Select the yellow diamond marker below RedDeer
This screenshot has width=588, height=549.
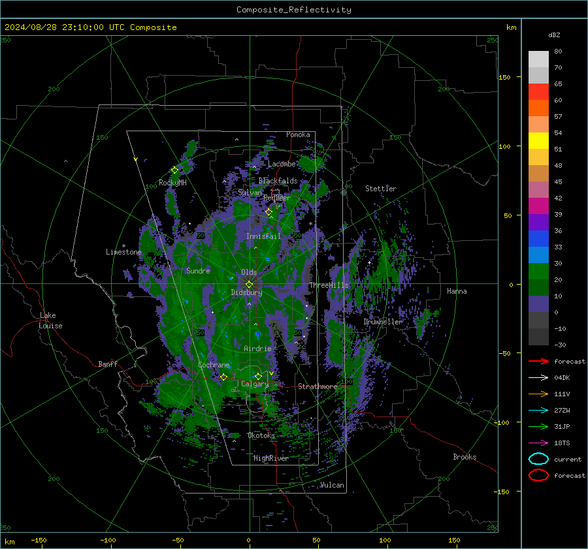(x=269, y=212)
